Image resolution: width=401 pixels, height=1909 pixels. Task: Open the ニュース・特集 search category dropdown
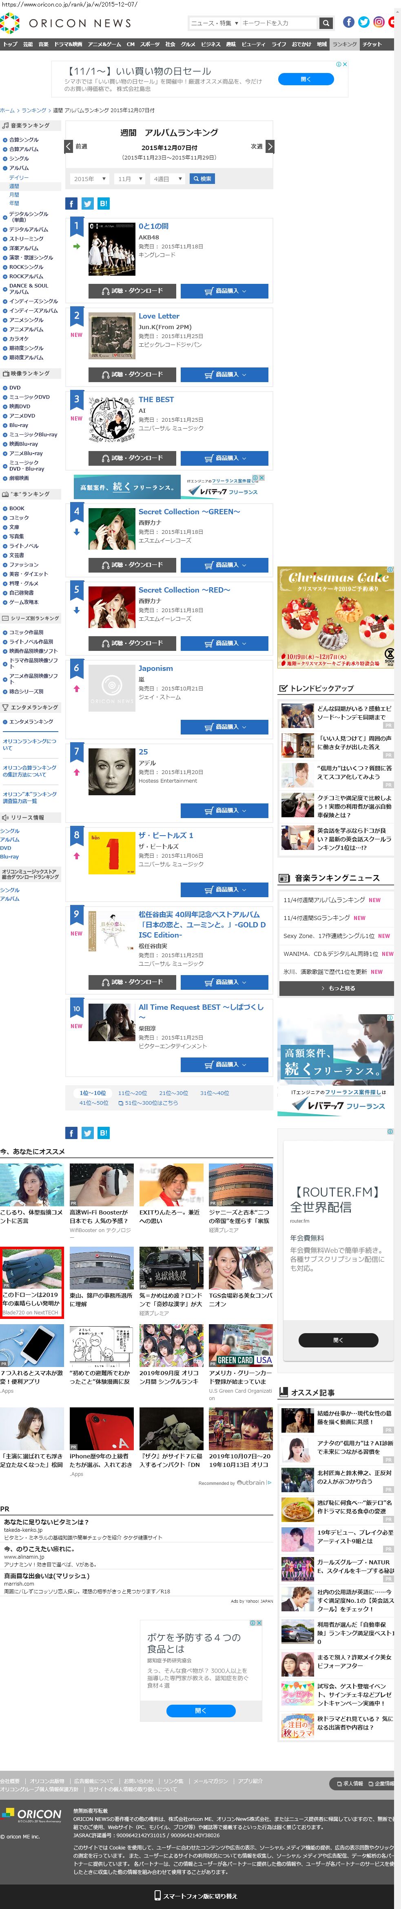pos(214,23)
